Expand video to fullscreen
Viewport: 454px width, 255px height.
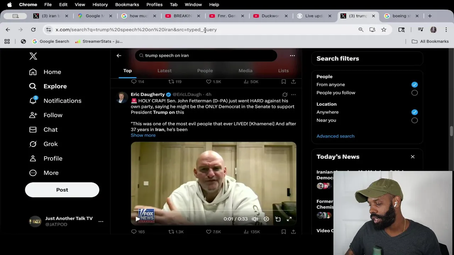click(x=289, y=219)
